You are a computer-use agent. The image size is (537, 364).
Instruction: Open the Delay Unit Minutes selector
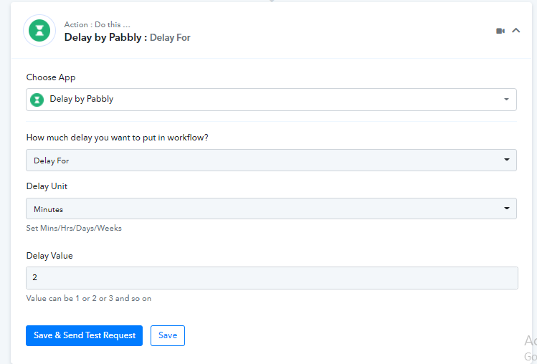click(x=271, y=209)
